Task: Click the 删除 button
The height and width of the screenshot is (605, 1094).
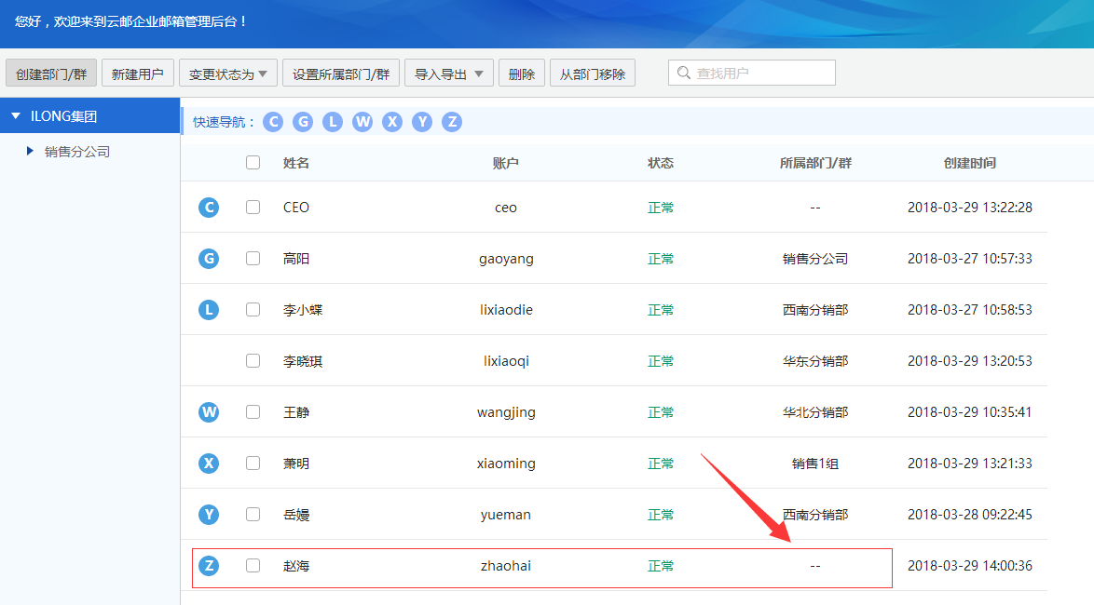Action: pos(521,74)
